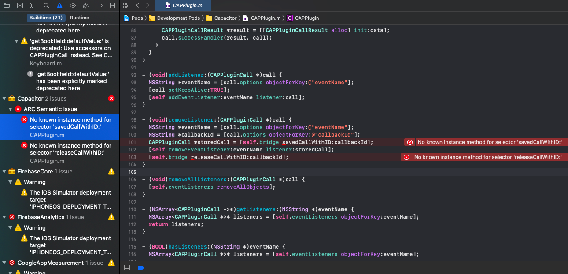568x274 pixels.
Task: Click 'getListeners:' method name on line 110
Action: [x=257, y=209]
